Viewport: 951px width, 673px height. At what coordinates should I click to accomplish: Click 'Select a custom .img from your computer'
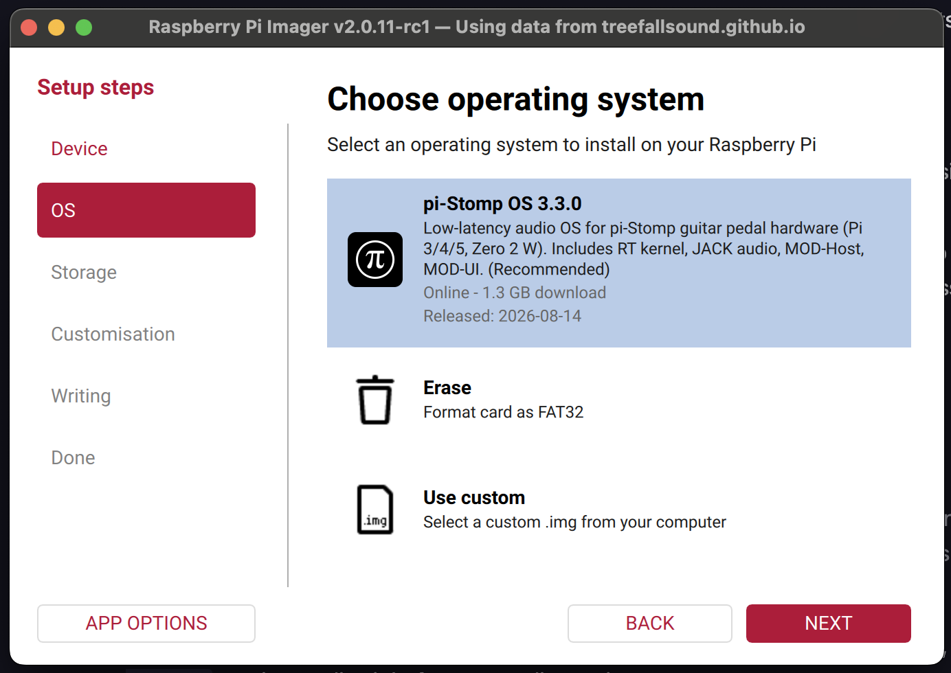pyautogui.click(x=574, y=522)
